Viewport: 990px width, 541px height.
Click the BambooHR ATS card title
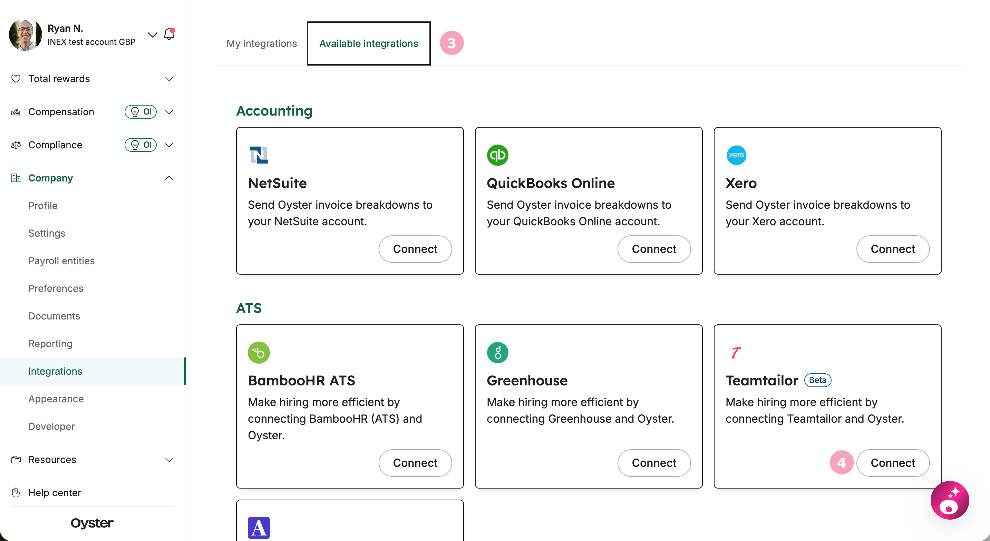pyautogui.click(x=302, y=381)
